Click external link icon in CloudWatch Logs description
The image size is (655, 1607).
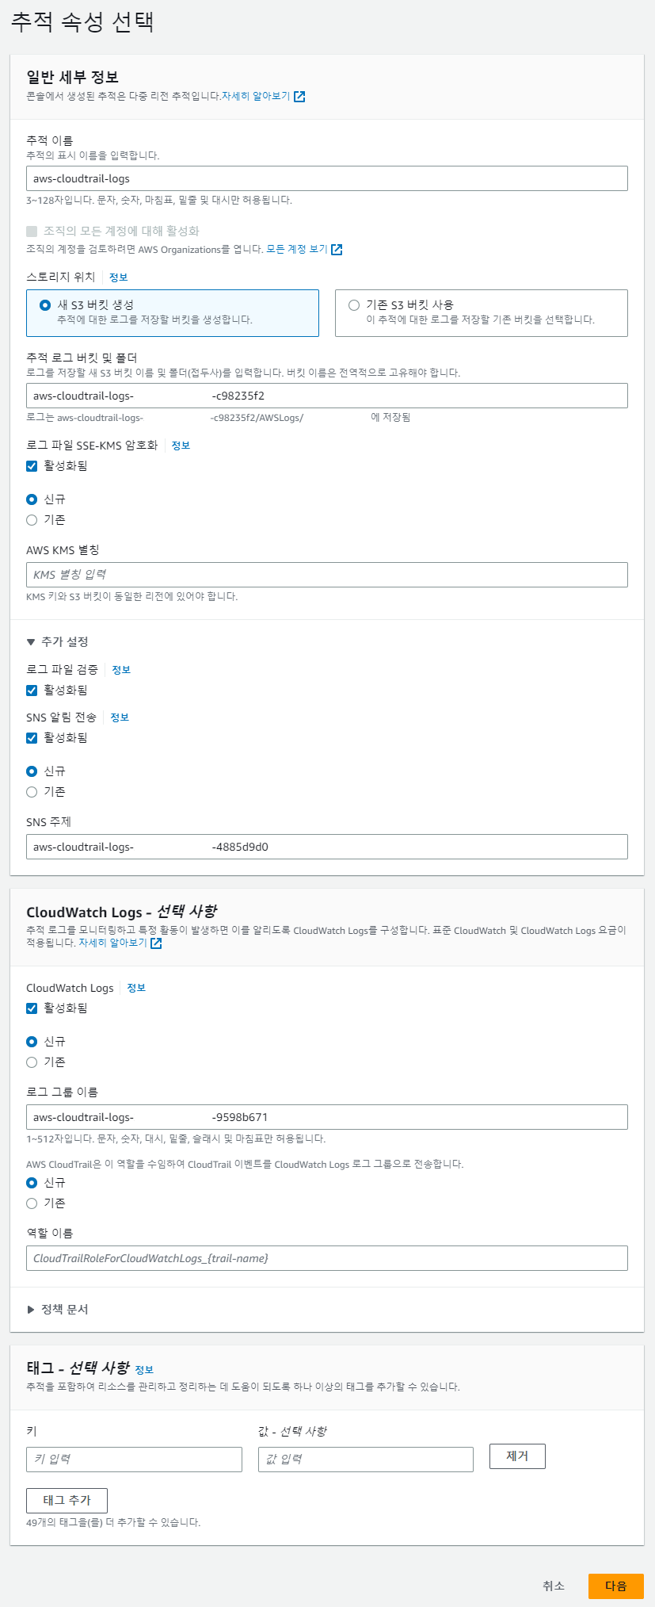[x=156, y=943]
